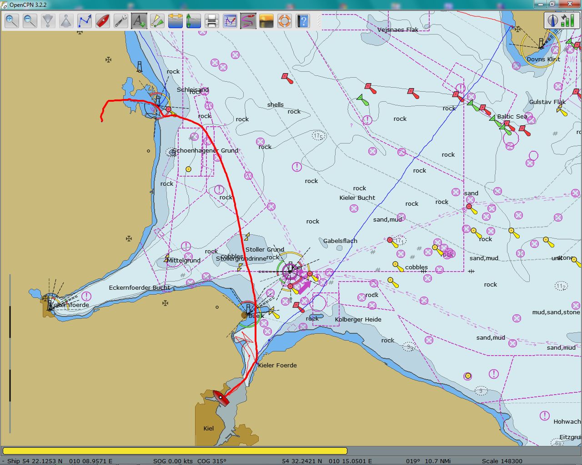The height and width of the screenshot is (465, 582).
Task: Enable Auto Follow with the red boat icon
Action: pyautogui.click(x=103, y=21)
